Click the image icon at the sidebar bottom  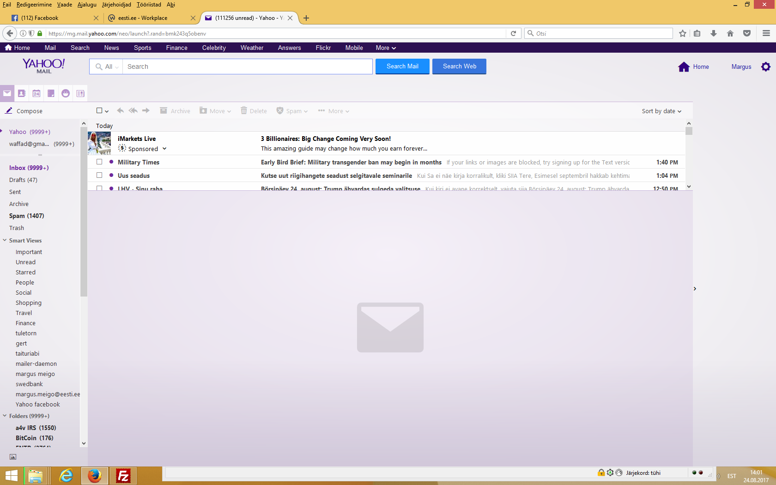(13, 457)
